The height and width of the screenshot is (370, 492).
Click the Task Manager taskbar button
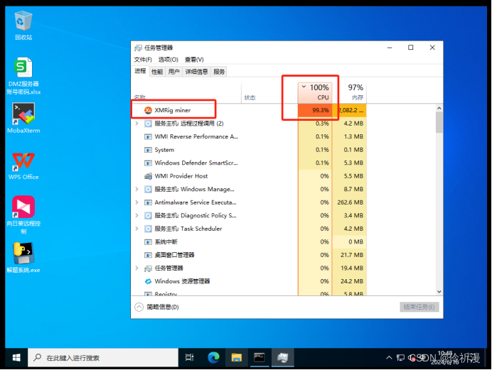283,357
